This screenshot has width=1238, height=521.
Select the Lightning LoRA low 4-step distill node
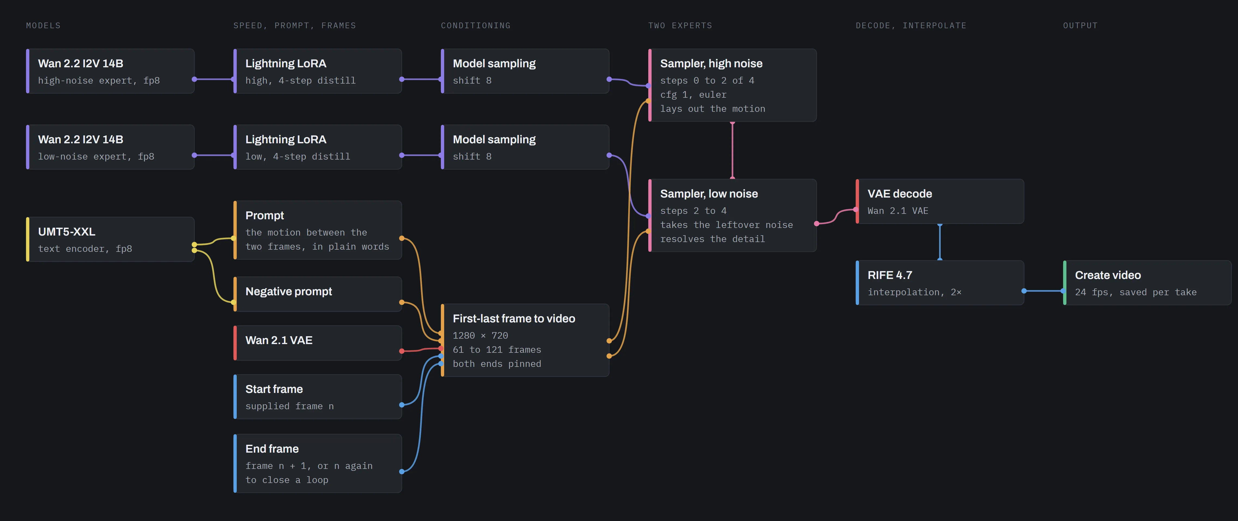(x=318, y=147)
